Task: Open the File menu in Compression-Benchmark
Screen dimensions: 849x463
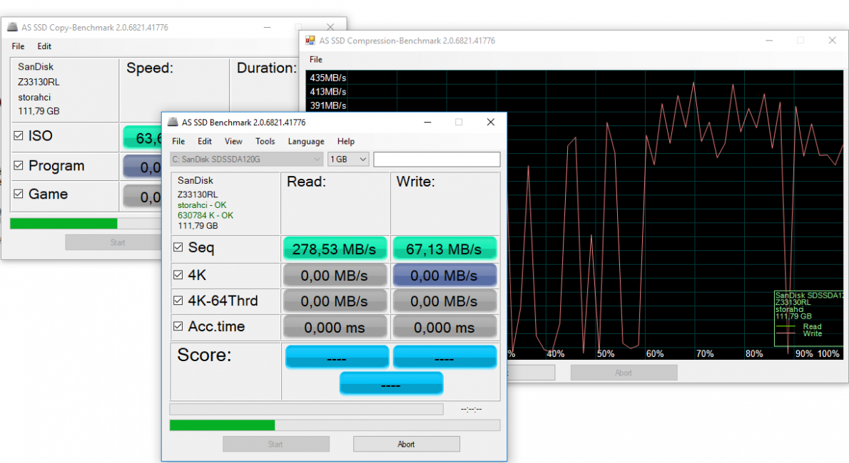Action: (x=315, y=59)
